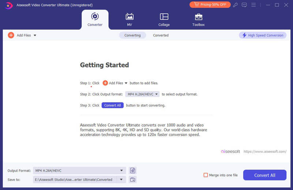The image size is (293, 190).
Task: Click the Pricing-50% OFF shopping cart button
Action: click(210, 5)
